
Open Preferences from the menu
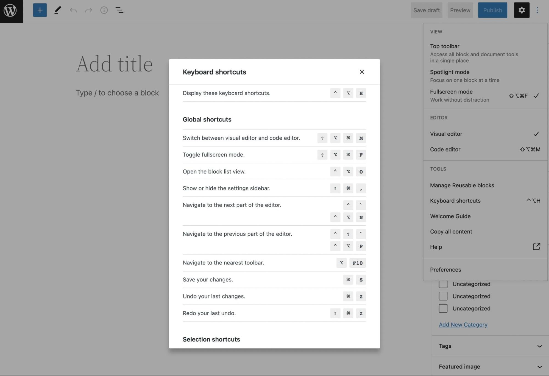445,270
